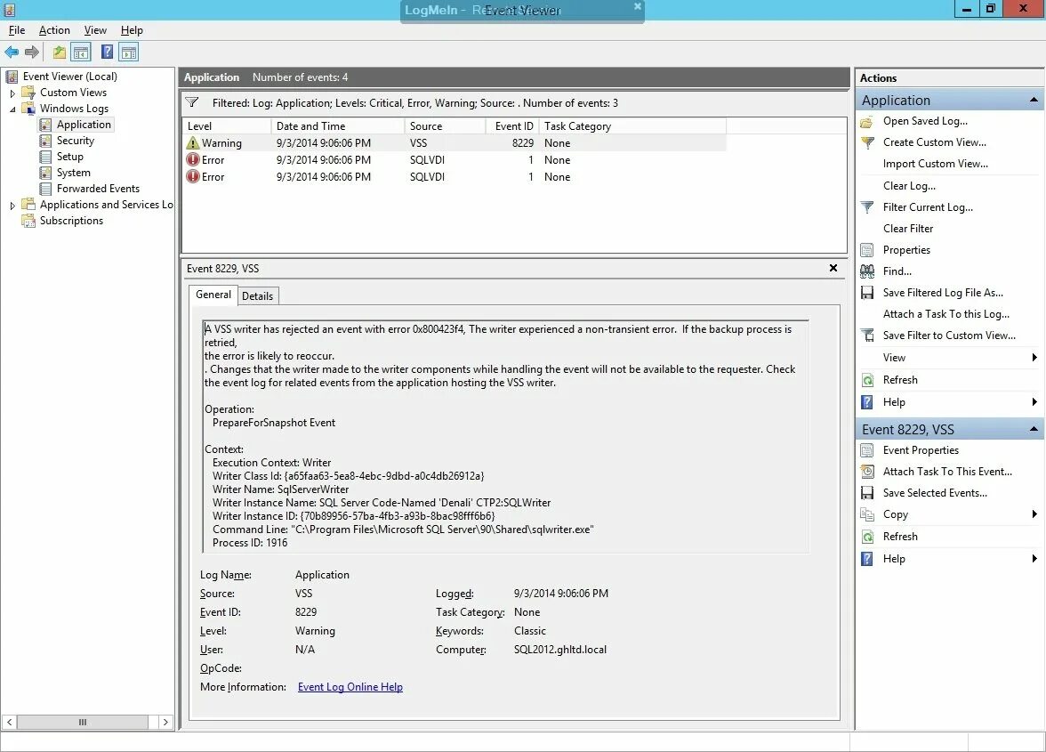Click the Event Properties icon
Viewport: 1046px width, 752px height.
867,450
